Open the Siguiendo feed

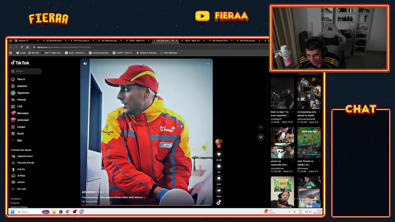20,93
